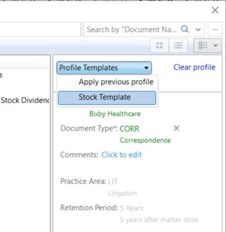Choose Stock Template from the list
The width and height of the screenshot is (226, 232).
(x=107, y=97)
